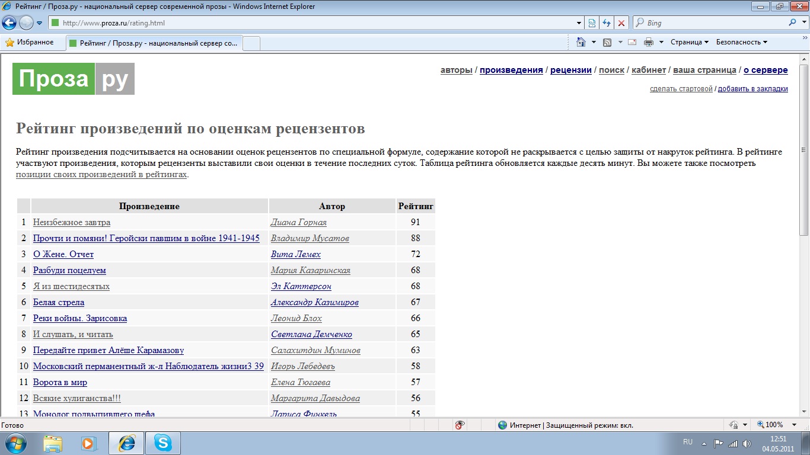Click the Compatibility View icon in address bar
Viewport: 810px width, 455px height.
tap(591, 23)
